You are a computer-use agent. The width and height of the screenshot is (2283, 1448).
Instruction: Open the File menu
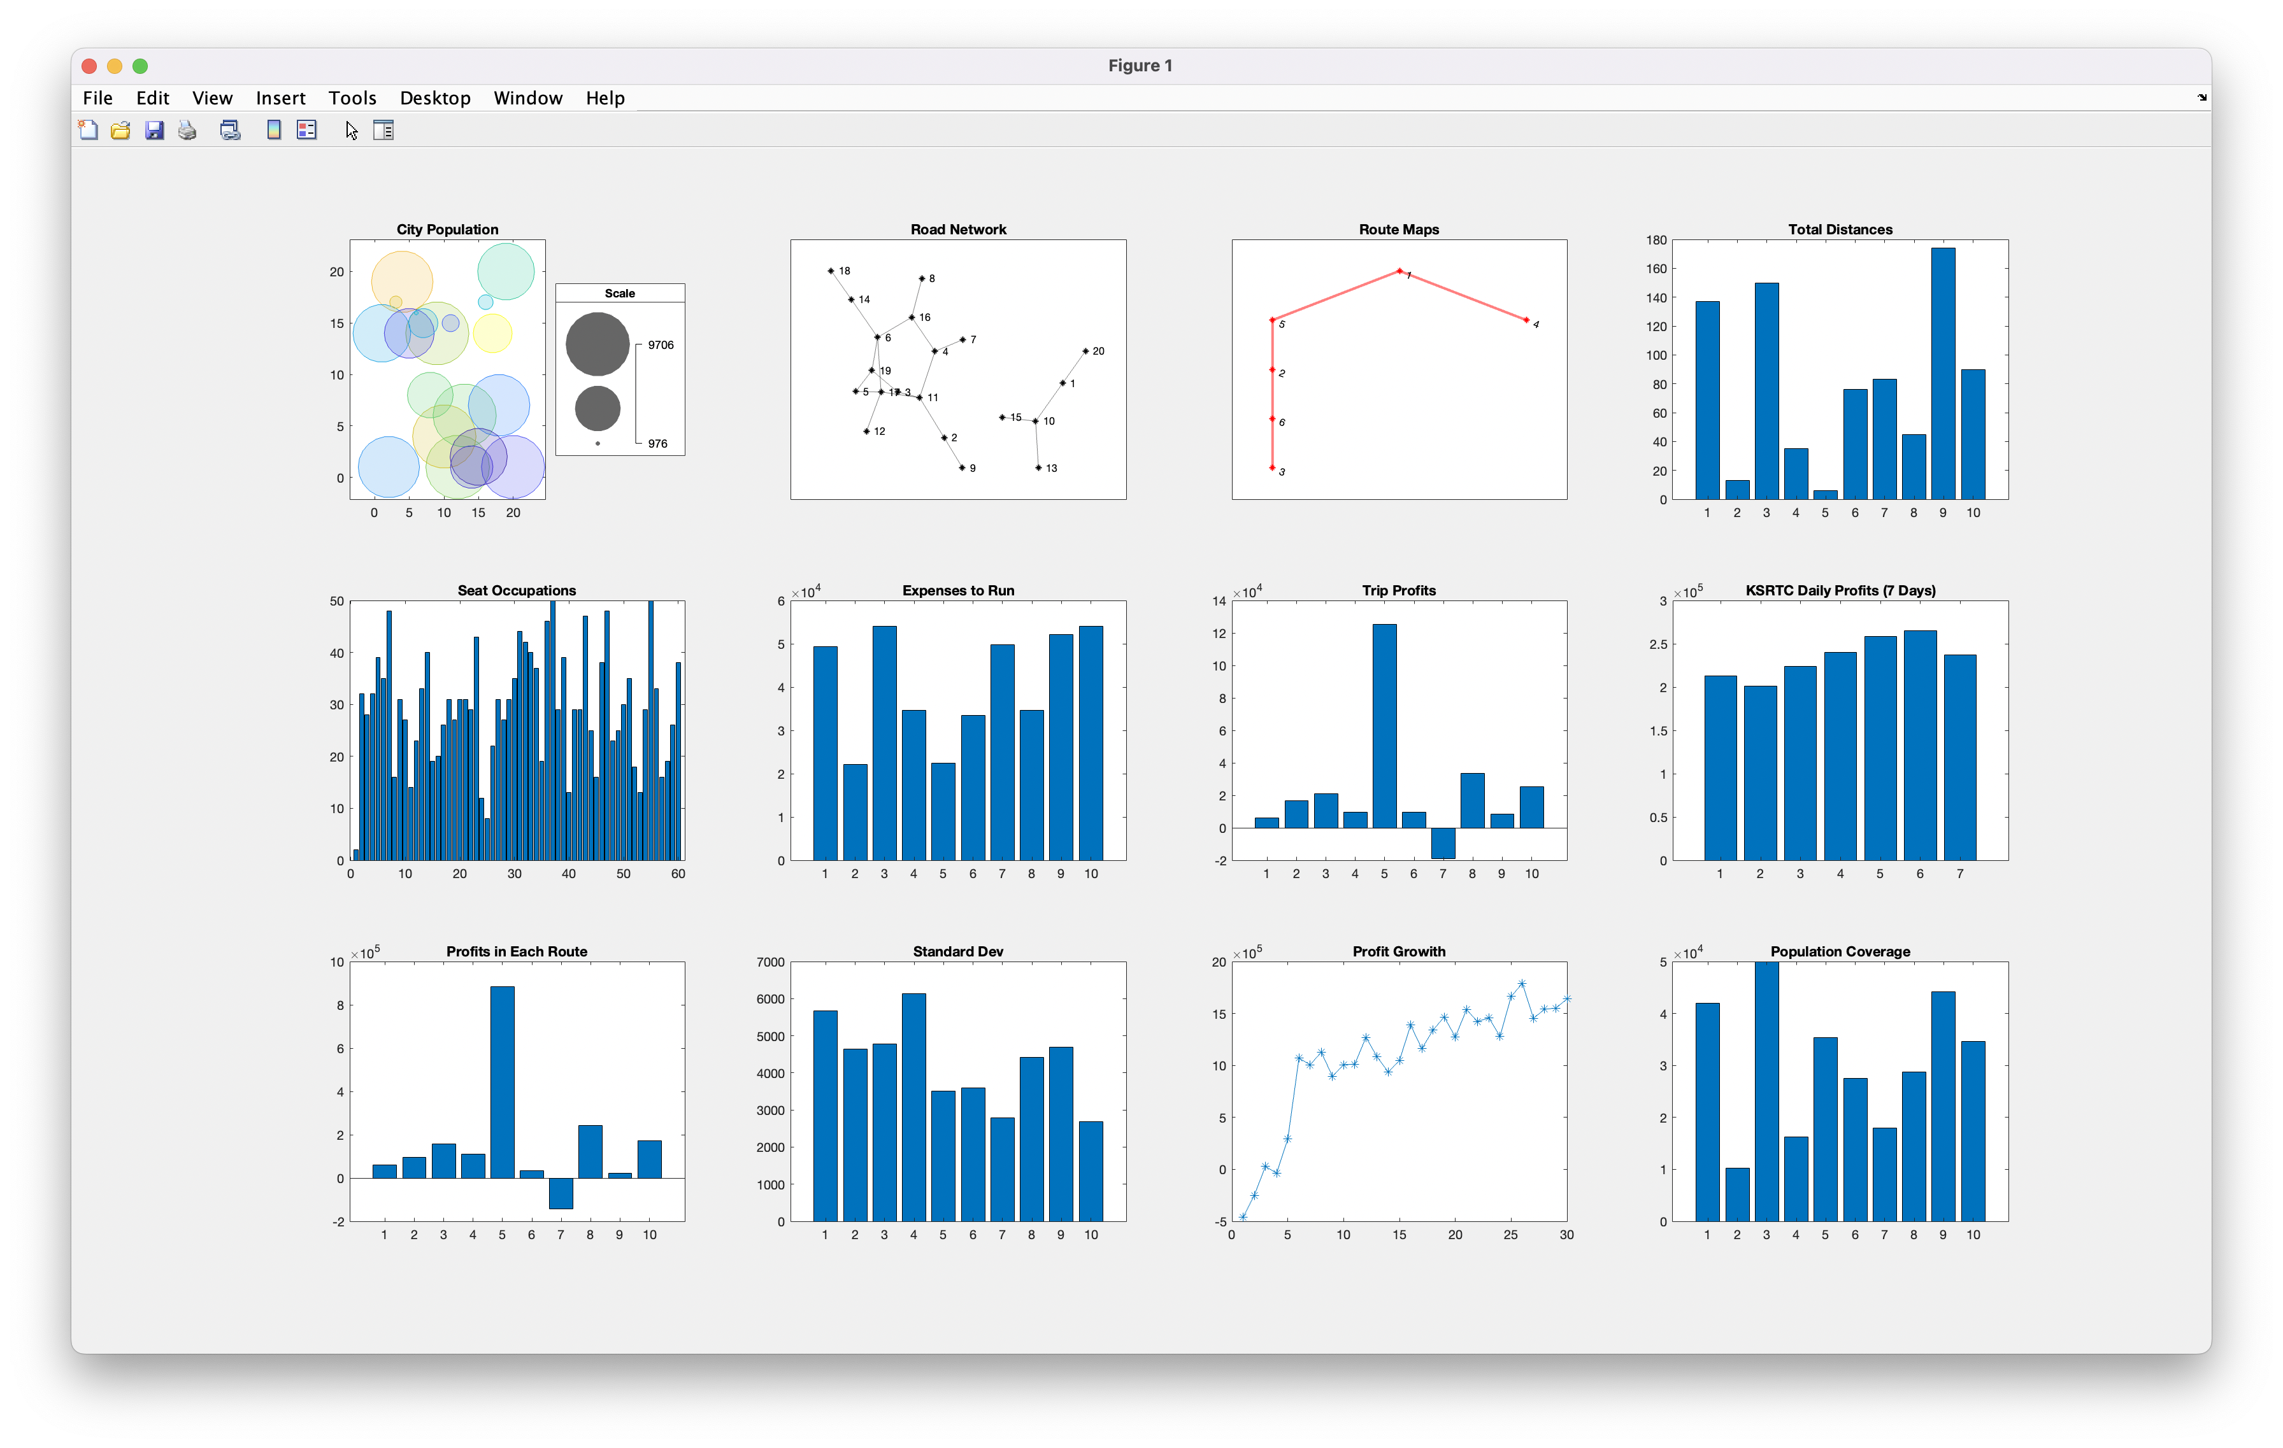coord(97,97)
